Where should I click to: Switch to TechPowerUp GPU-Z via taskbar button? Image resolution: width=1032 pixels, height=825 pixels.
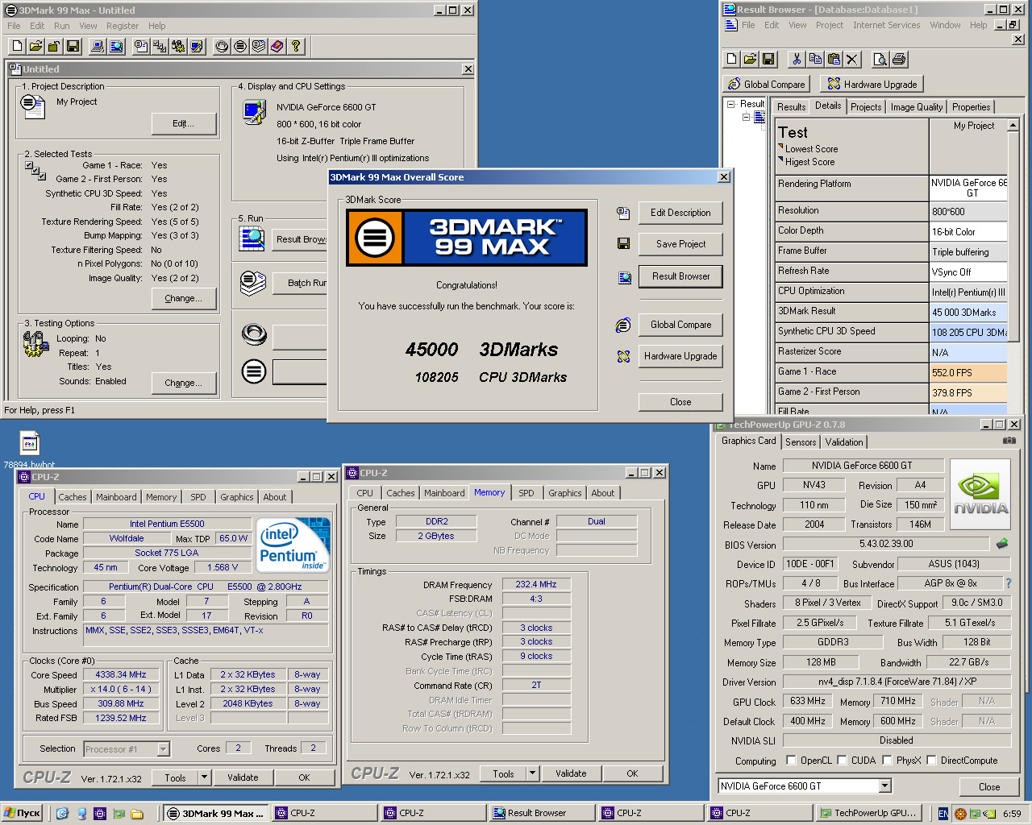(868, 813)
